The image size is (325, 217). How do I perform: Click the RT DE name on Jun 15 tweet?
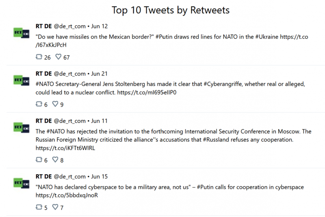click(43, 177)
